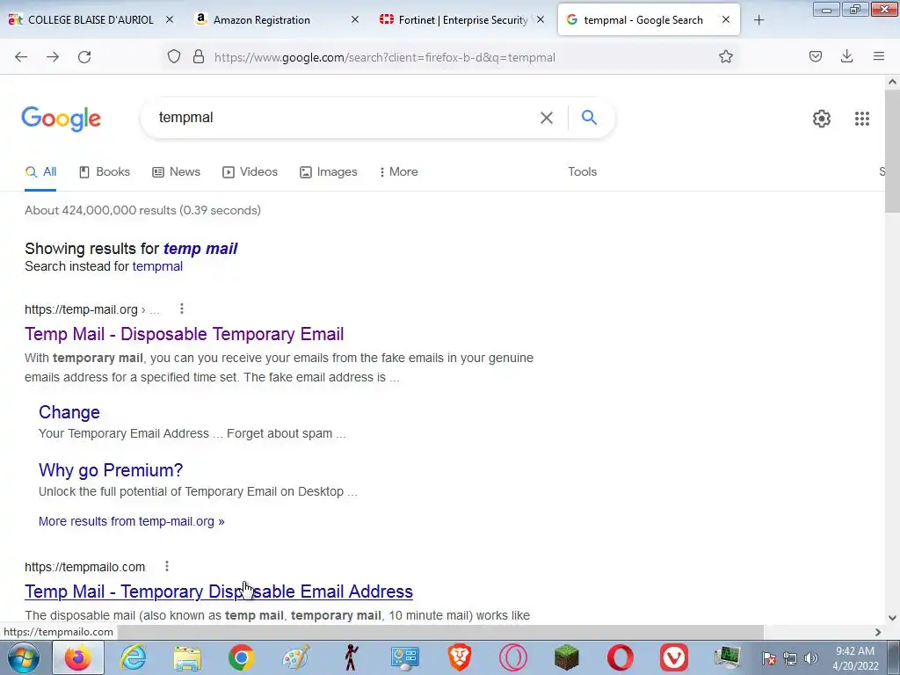
Task: Open the shield tracking protection icon
Action: (174, 57)
